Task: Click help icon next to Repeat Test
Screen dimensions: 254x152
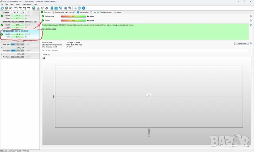Action: 250,44
